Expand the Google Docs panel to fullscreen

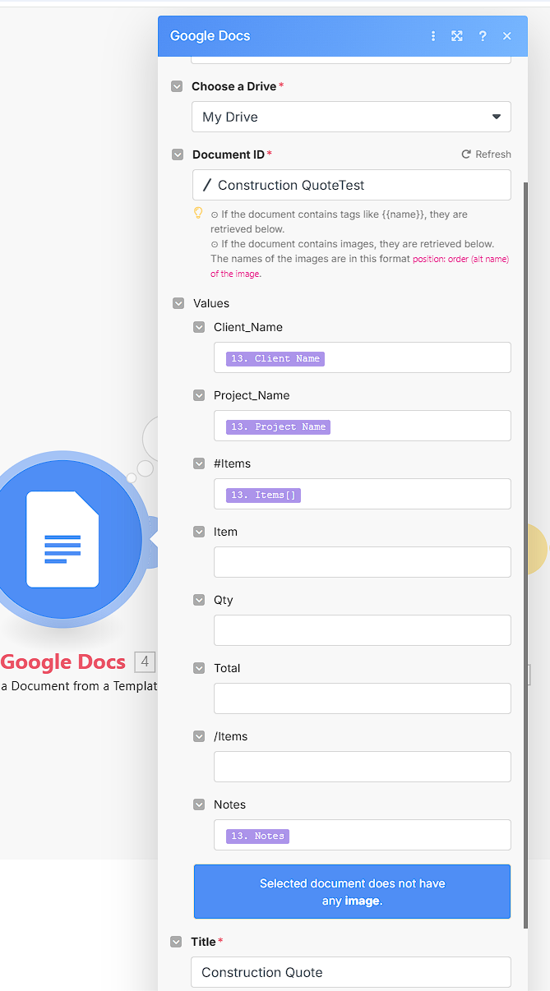(x=457, y=36)
